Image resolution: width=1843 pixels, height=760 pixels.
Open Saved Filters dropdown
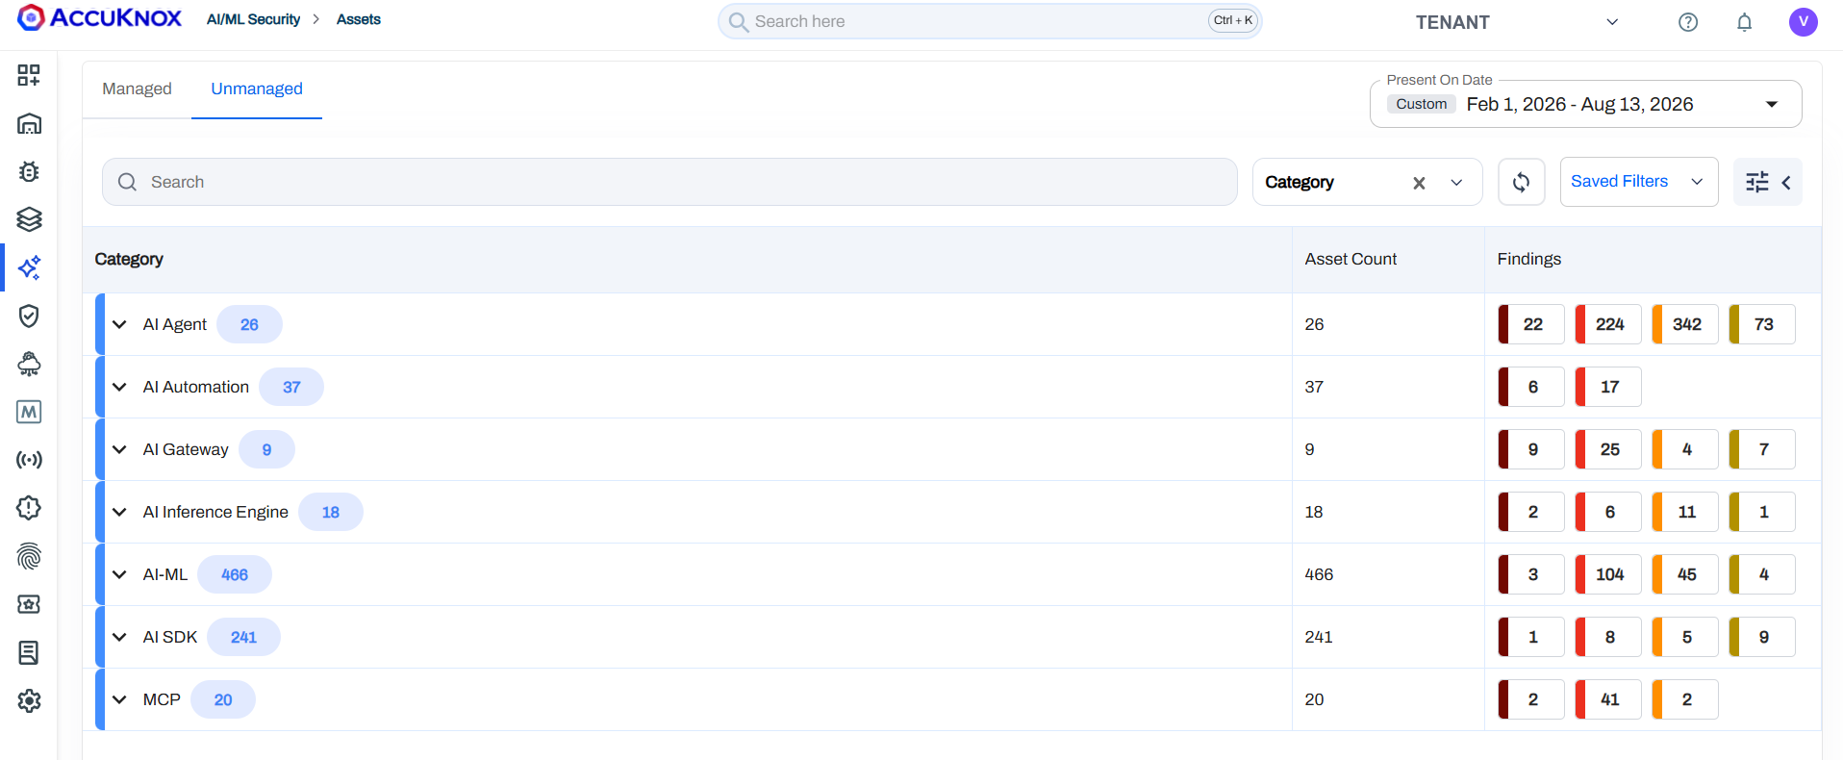click(1638, 181)
